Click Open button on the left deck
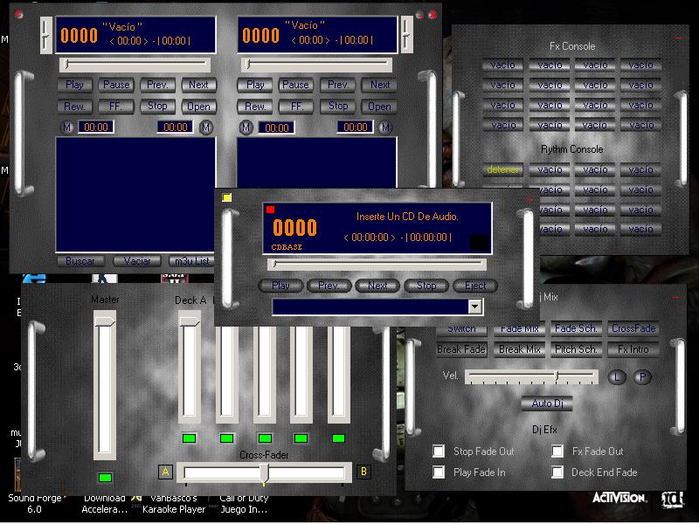699x524 pixels. (198, 107)
